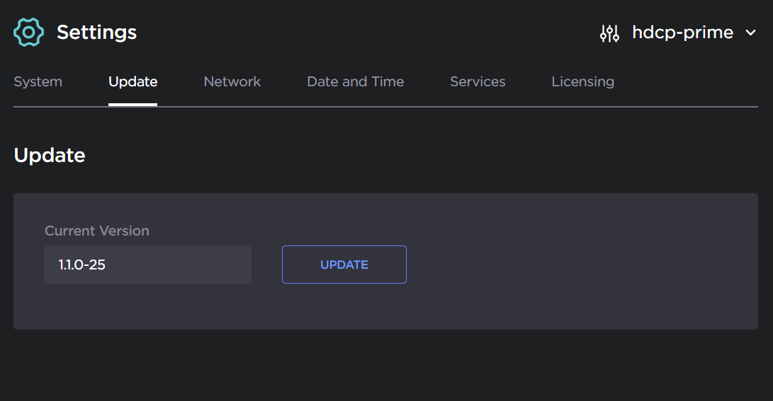The image size is (773, 401).
Task: Open the hdcp-prime device selector
Action: pos(682,33)
